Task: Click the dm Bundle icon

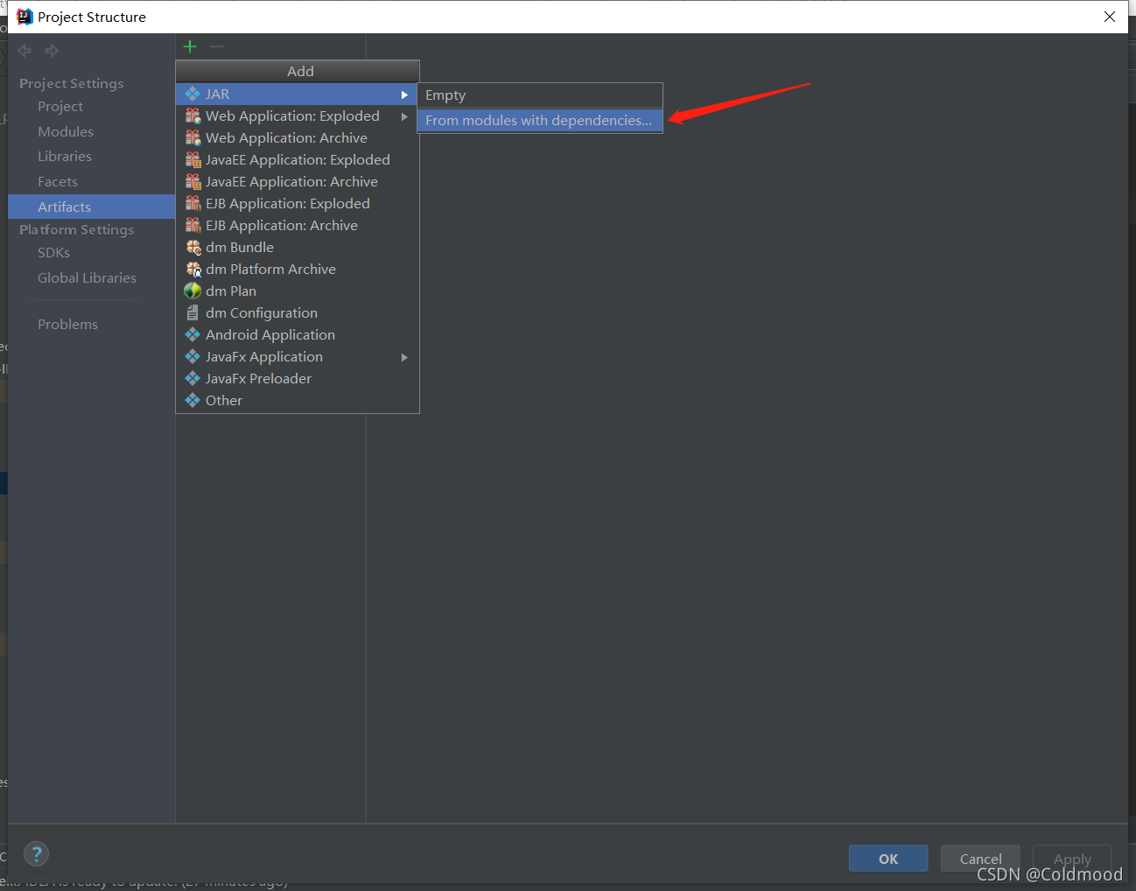Action: click(x=193, y=247)
